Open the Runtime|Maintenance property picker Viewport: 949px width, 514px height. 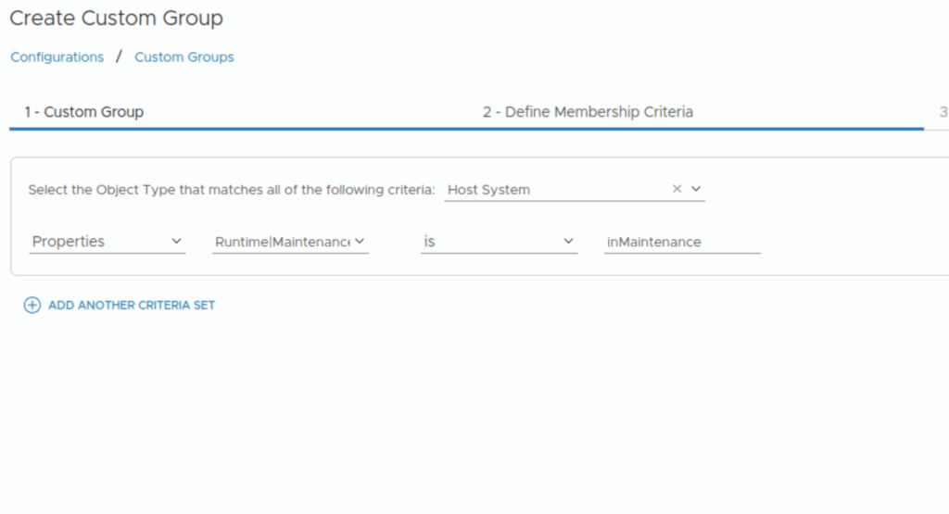pos(282,242)
